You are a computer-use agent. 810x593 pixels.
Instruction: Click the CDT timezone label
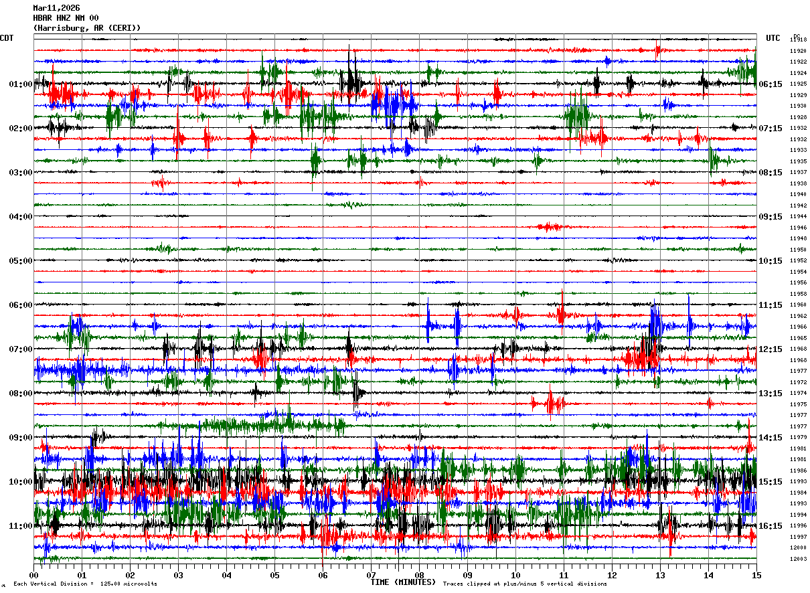[x=7, y=38]
